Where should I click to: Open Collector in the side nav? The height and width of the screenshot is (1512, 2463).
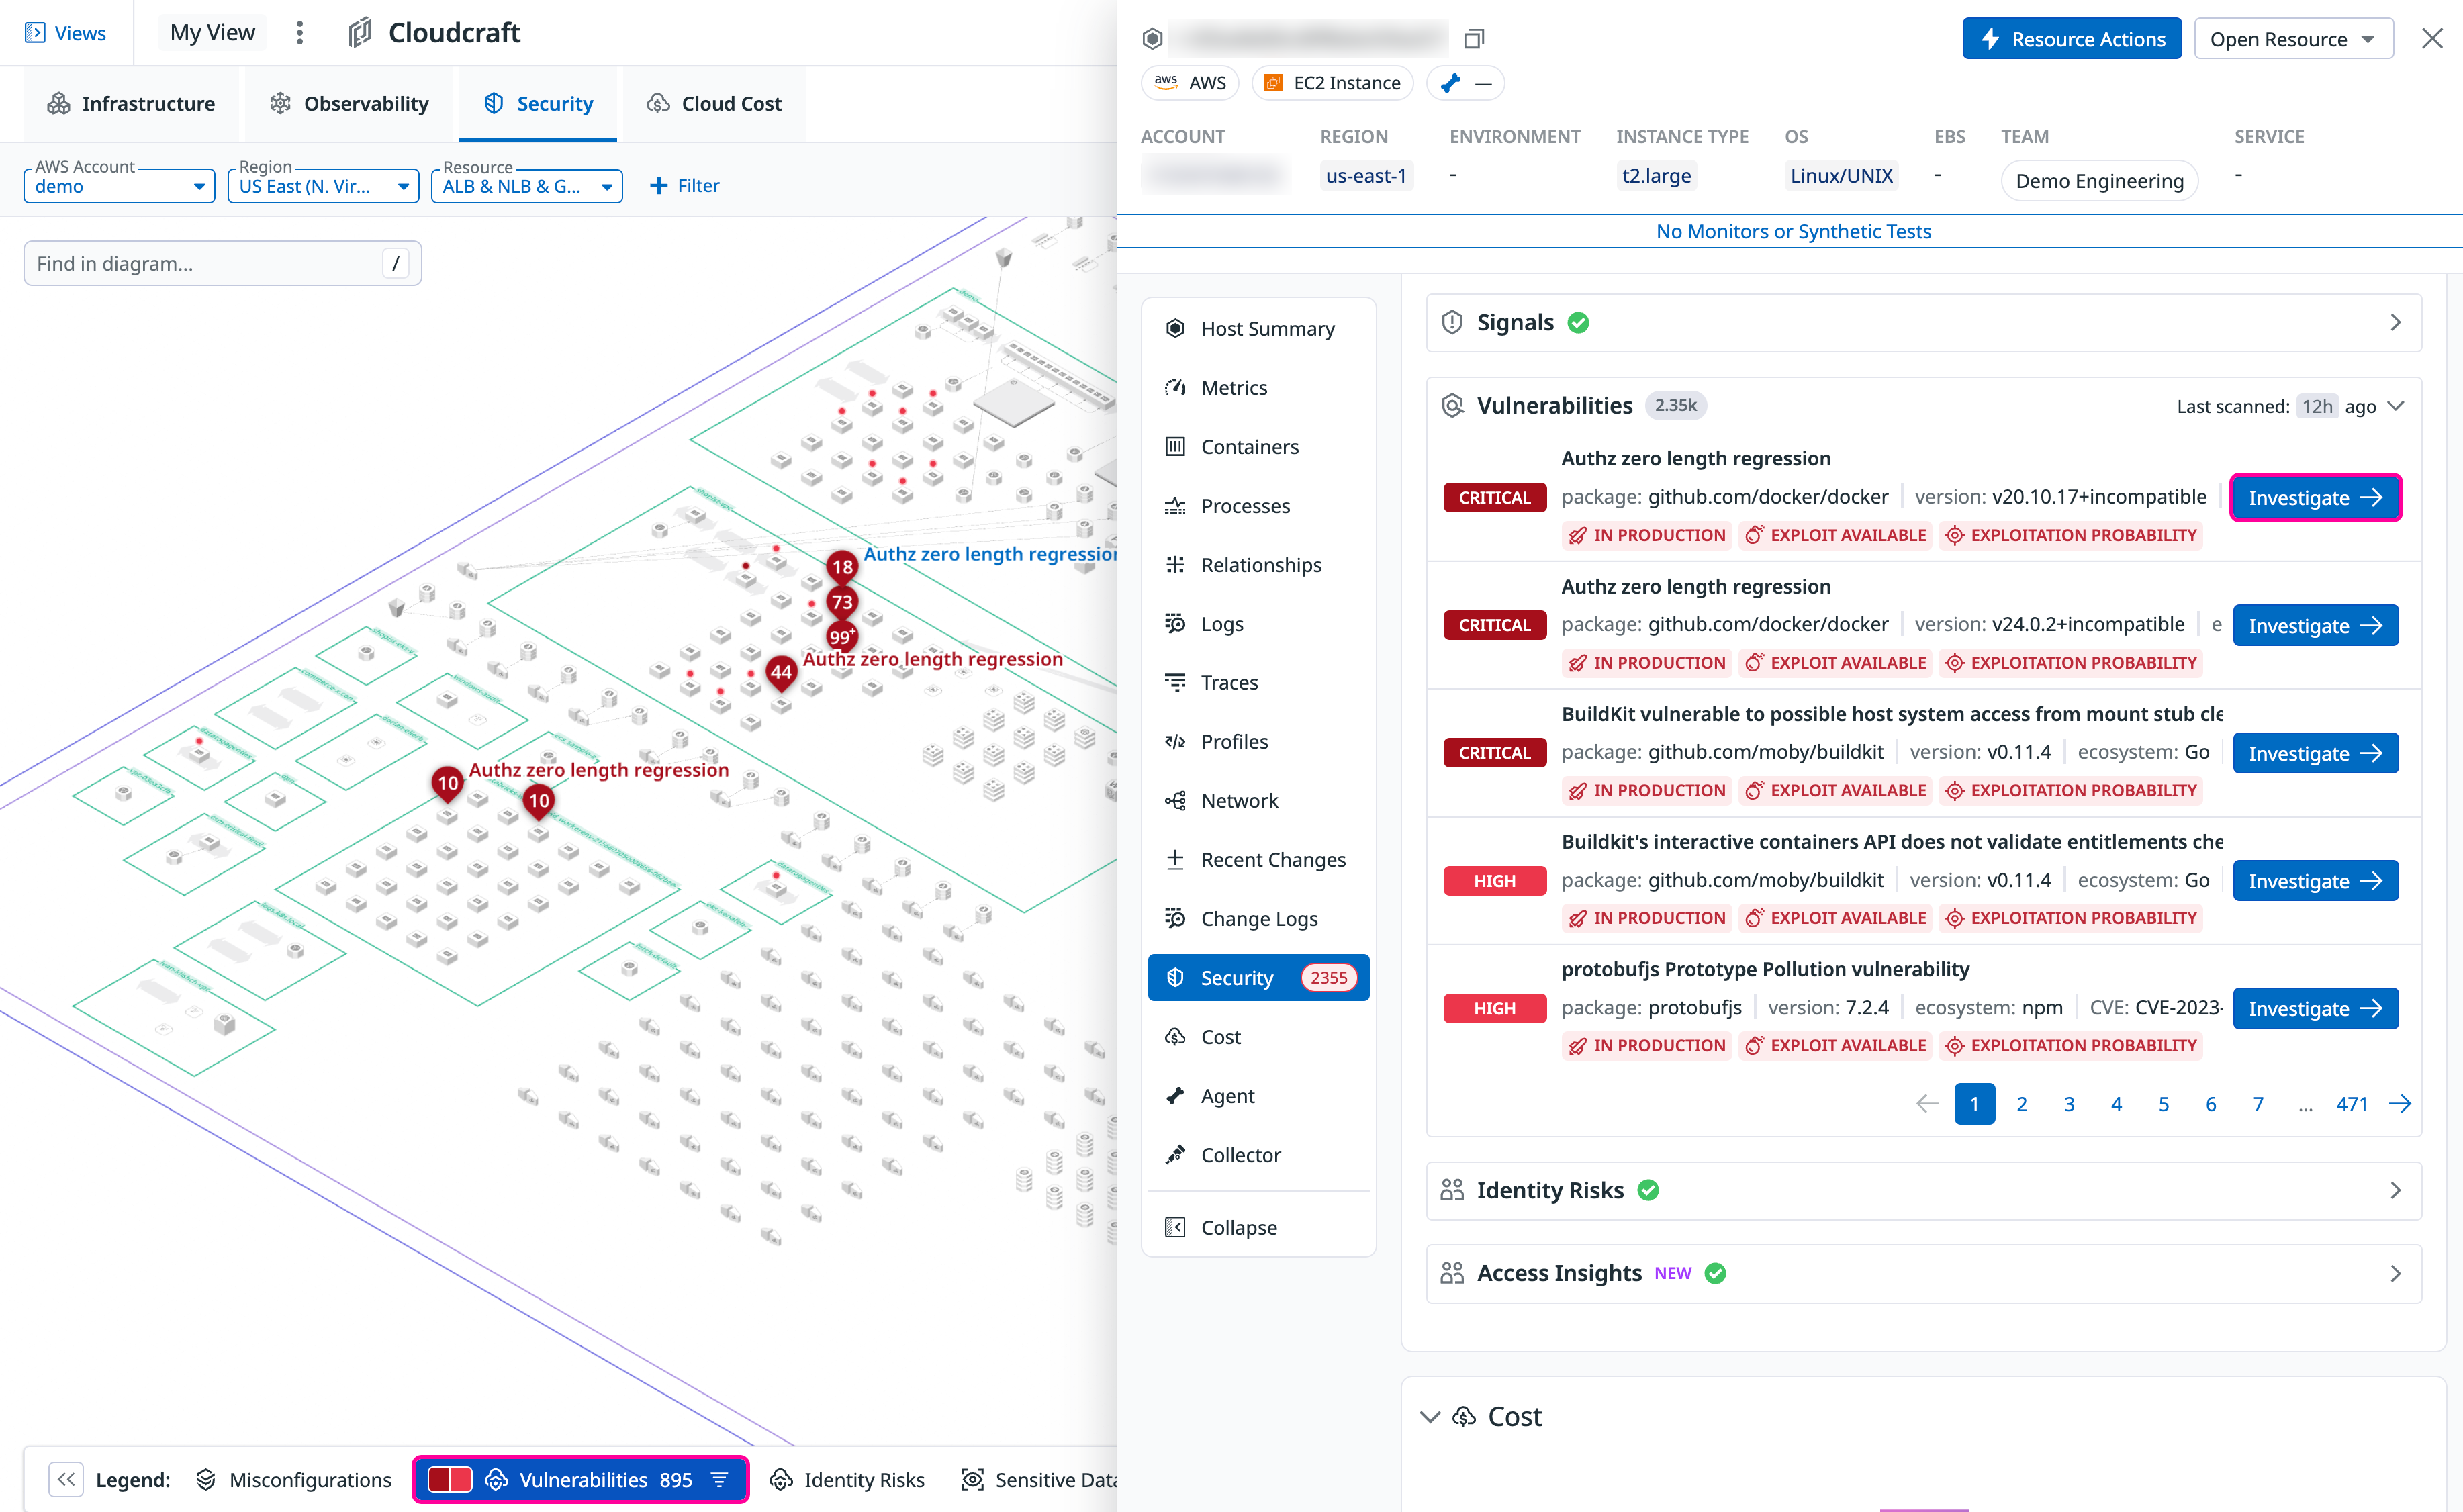(1258, 1155)
